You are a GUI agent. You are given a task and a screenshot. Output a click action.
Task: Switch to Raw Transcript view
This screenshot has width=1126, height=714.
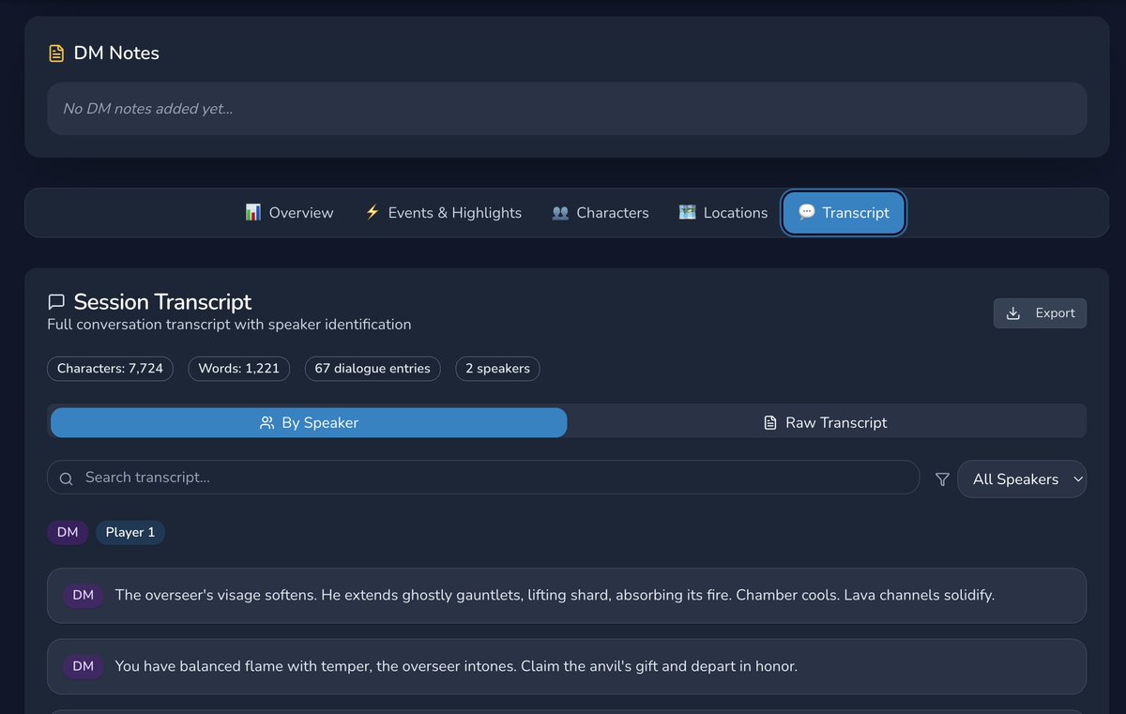click(825, 422)
